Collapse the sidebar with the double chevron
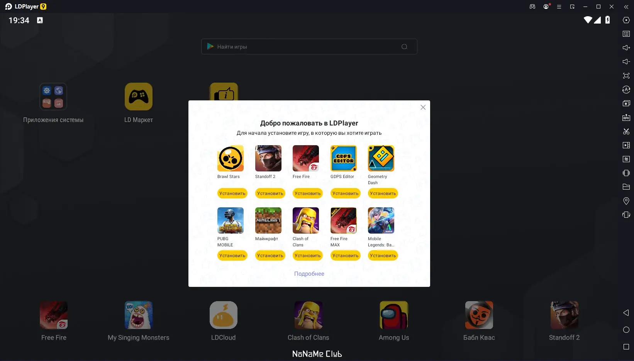Image resolution: width=634 pixels, height=361 pixels. click(x=626, y=7)
